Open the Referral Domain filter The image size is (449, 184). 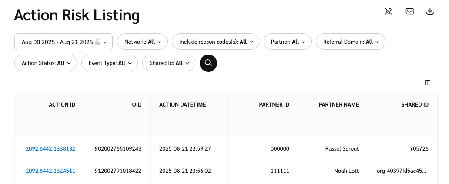[x=350, y=42]
